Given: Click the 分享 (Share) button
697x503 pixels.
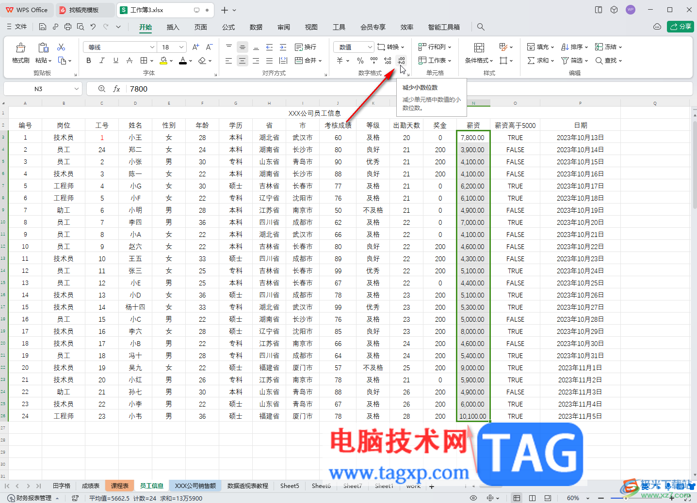Looking at the screenshot, I should pos(681,27).
